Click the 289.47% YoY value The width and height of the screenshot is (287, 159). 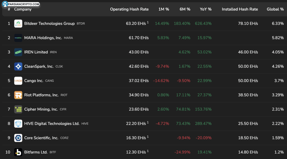point(203,124)
